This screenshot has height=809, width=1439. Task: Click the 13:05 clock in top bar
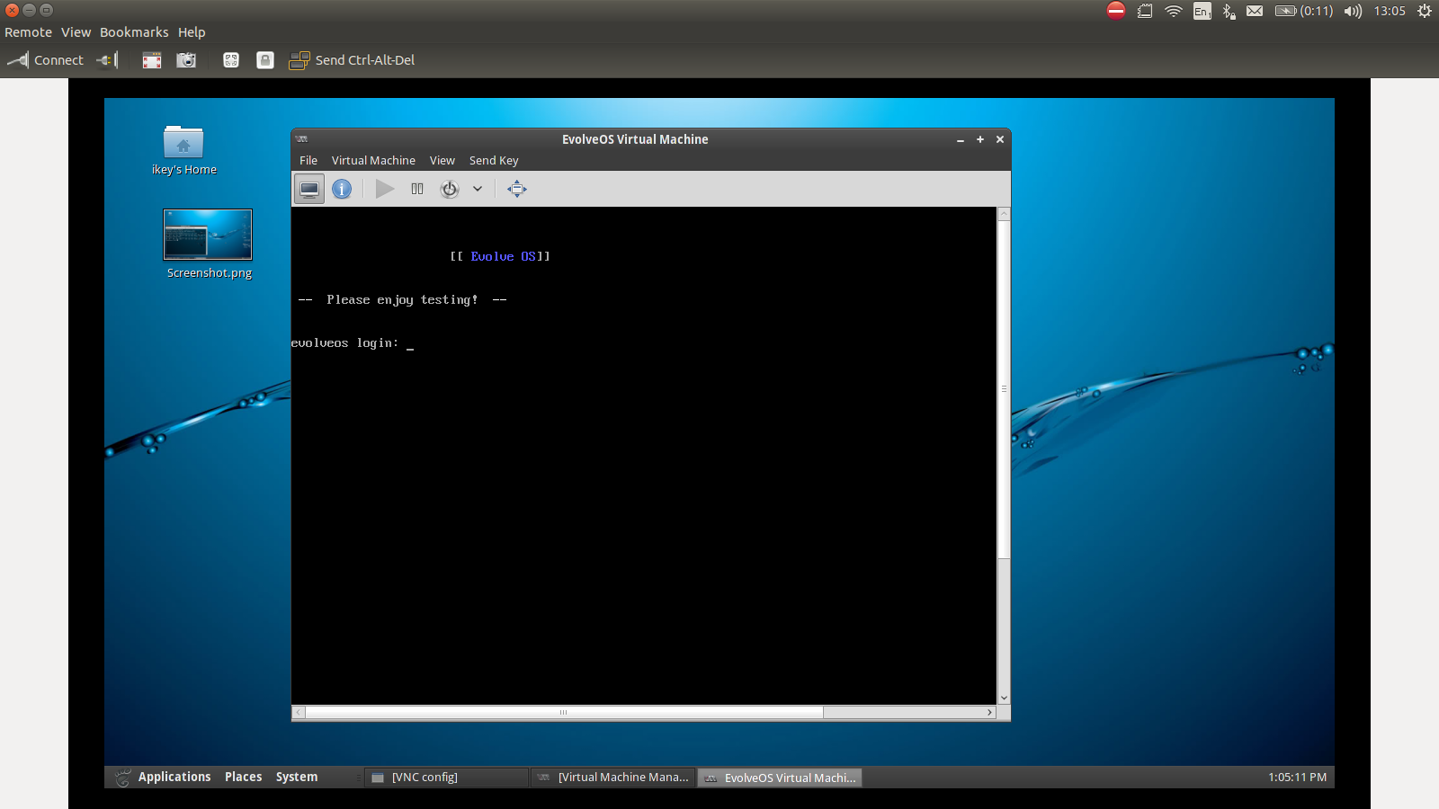point(1390,11)
